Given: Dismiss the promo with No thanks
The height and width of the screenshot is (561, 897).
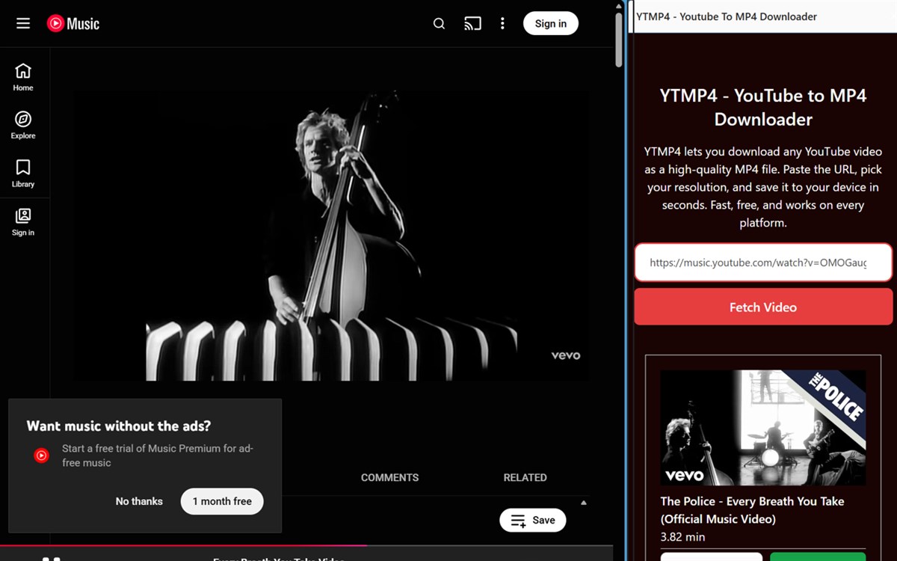Looking at the screenshot, I should (x=139, y=501).
